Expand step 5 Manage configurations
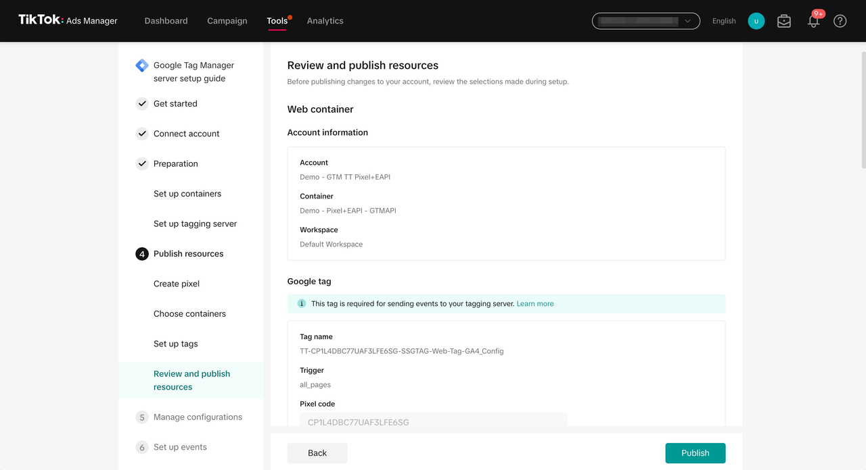This screenshot has width=866, height=470. tap(198, 417)
